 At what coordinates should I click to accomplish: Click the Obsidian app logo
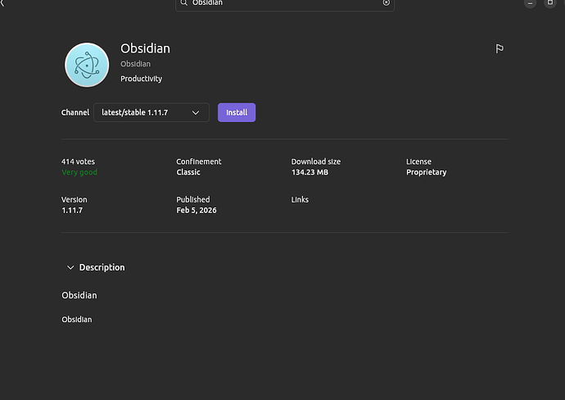(x=87, y=65)
